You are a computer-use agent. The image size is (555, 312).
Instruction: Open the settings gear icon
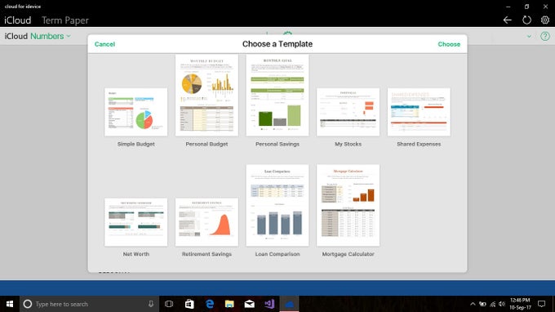click(x=545, y=20)
